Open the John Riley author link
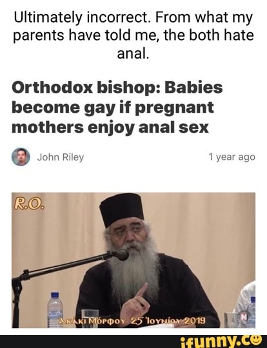 click(x=61, y=157)
